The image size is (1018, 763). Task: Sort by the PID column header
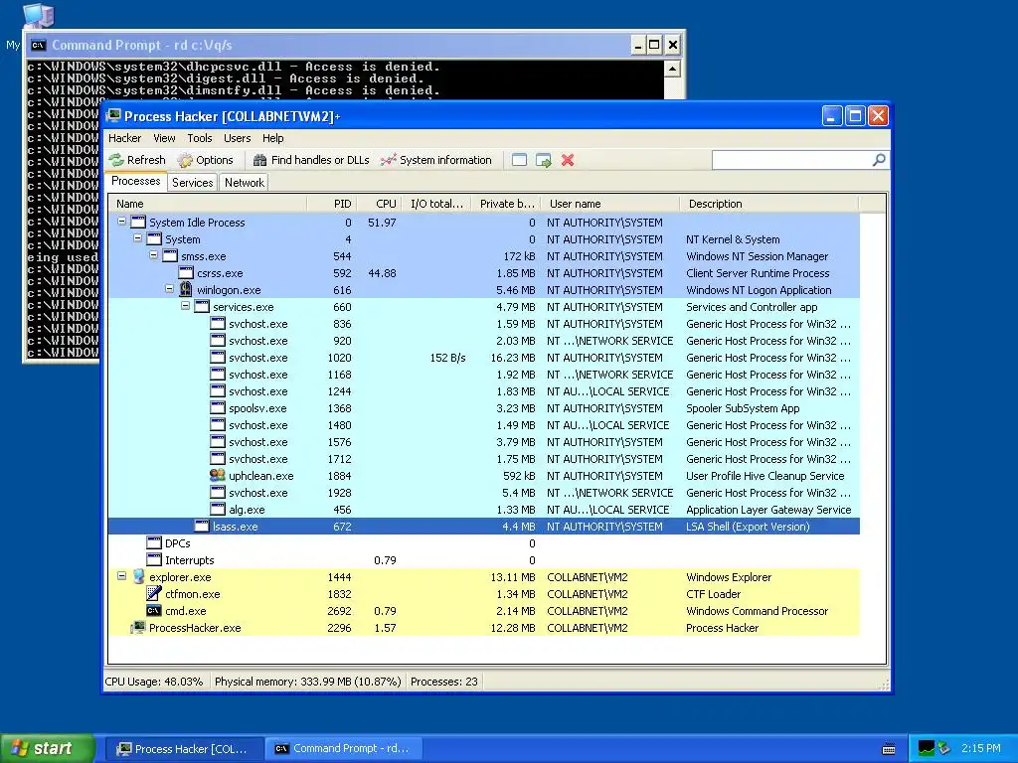coord(331,204)
